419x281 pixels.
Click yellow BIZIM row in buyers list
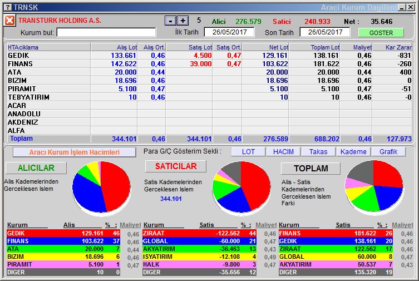63,257
